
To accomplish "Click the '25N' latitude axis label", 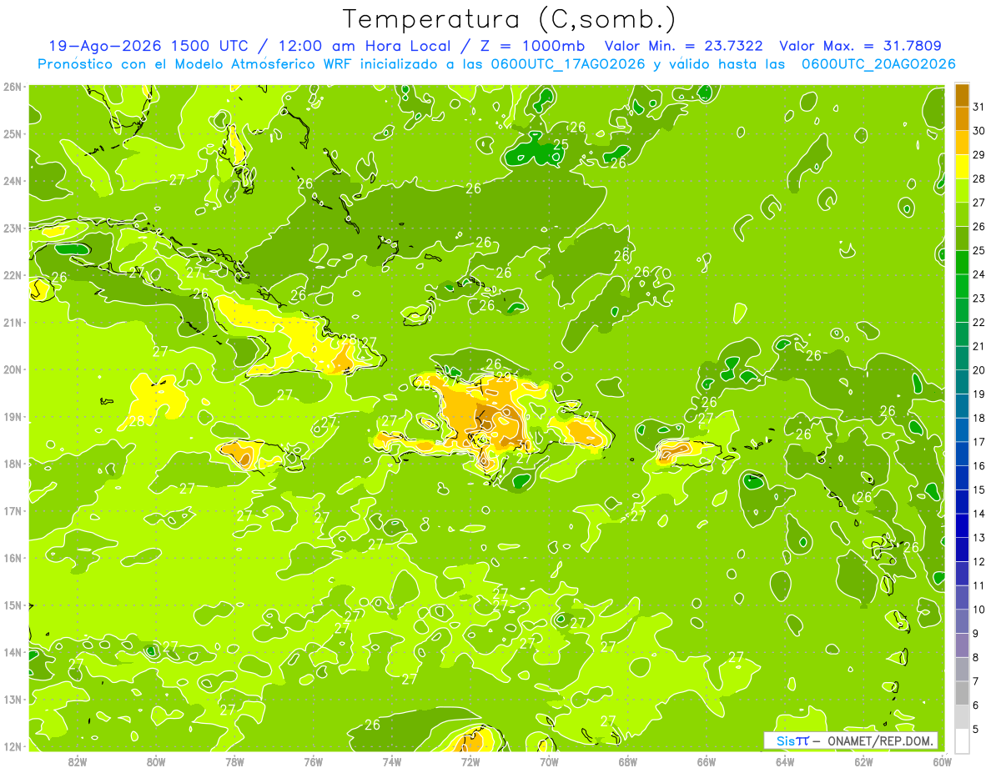I will (x=13, y=133).
